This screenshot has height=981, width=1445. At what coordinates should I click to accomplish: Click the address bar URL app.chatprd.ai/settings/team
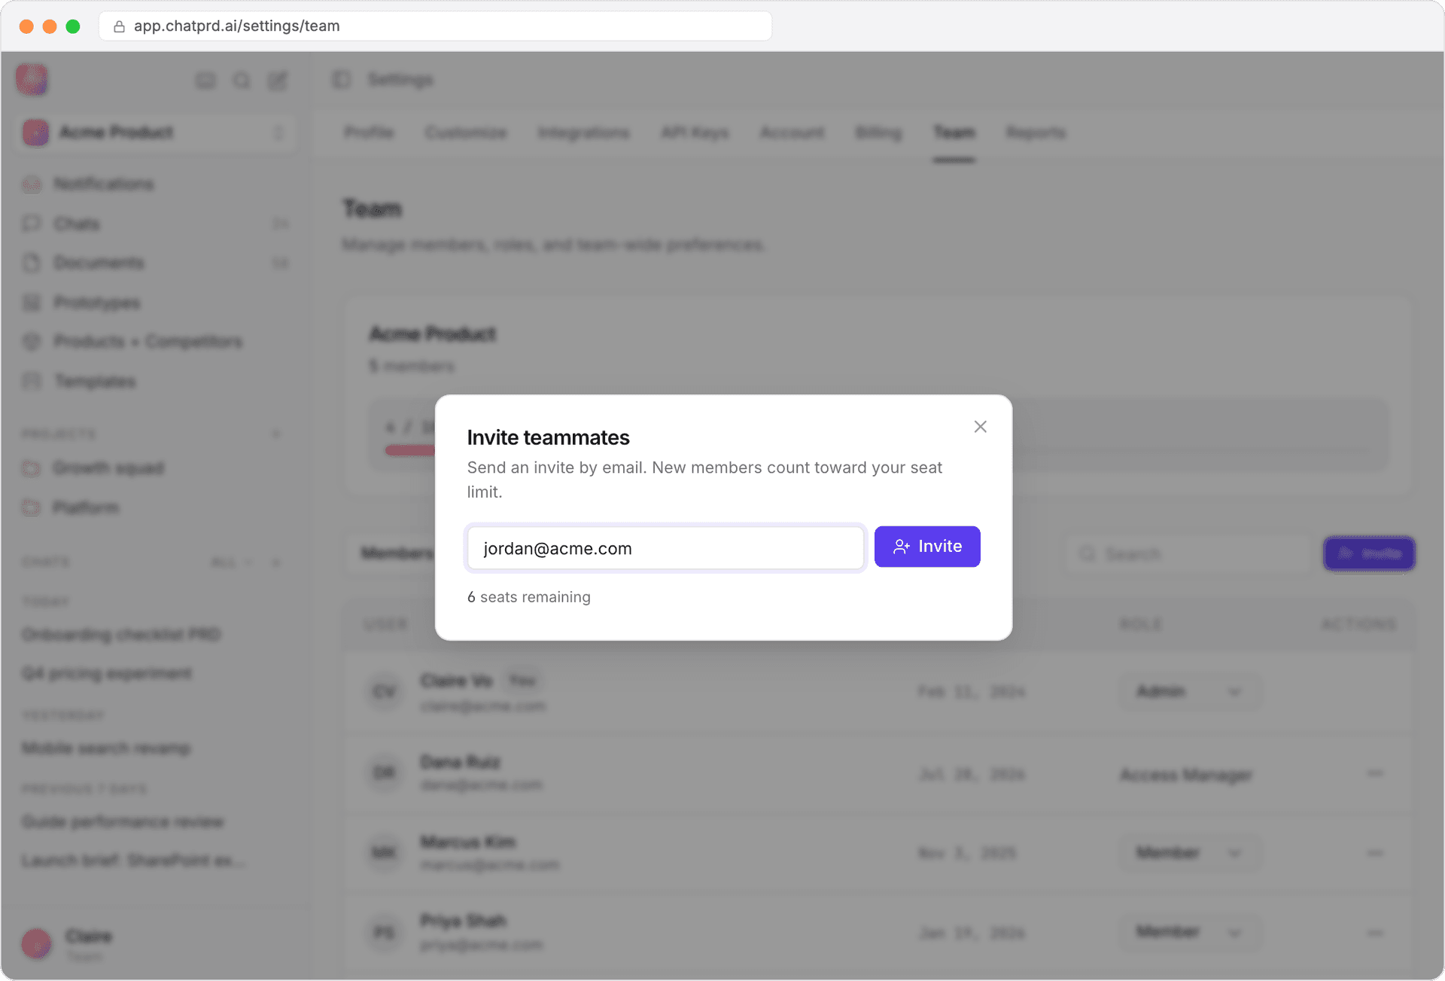(x=237, y=26)
